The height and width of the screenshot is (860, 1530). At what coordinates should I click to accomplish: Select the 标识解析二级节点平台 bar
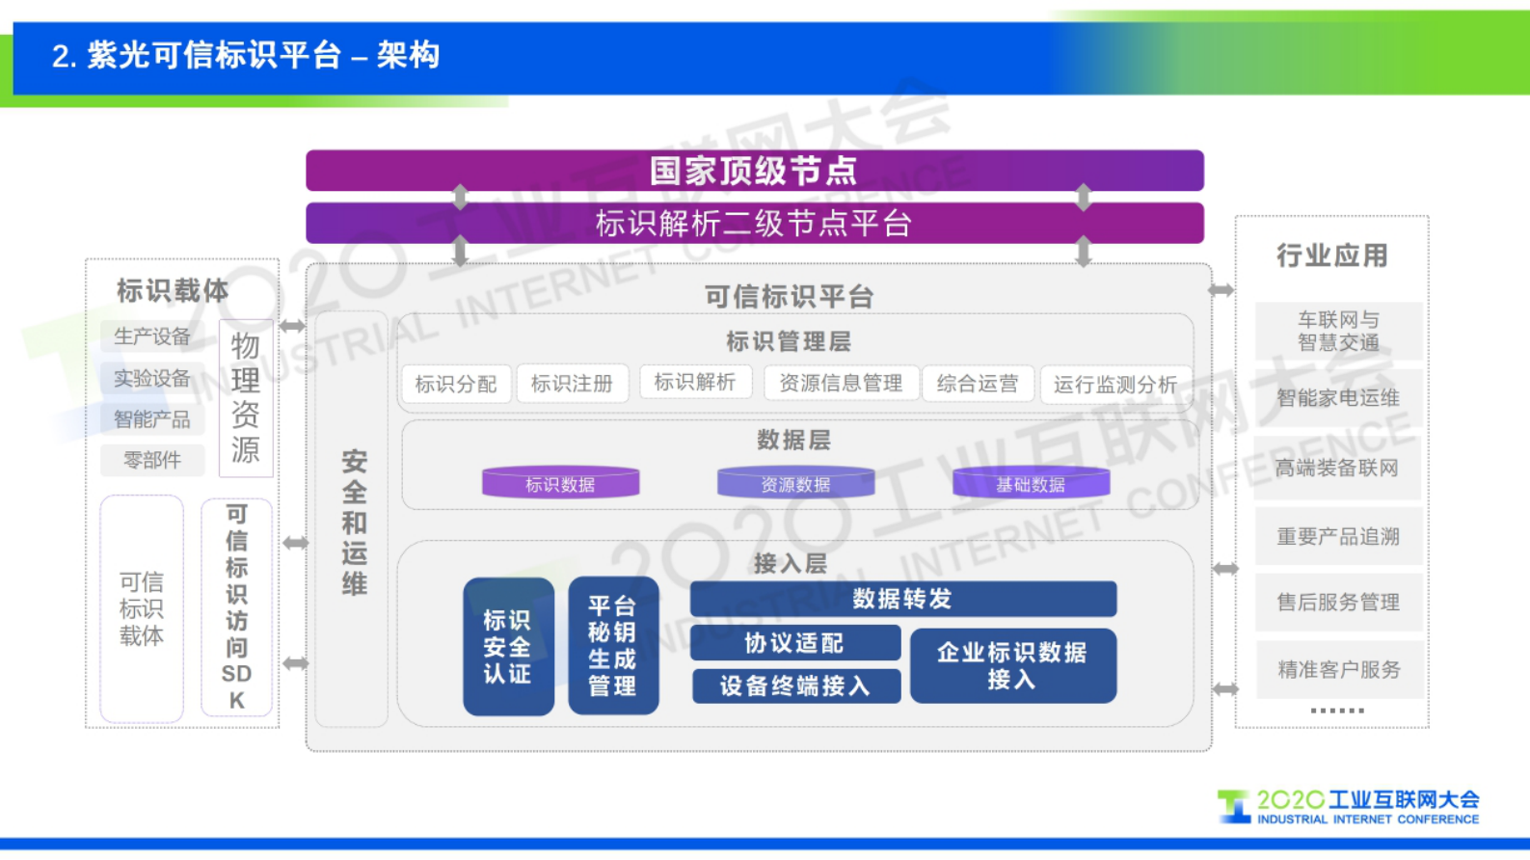click(x=754, y=223)
